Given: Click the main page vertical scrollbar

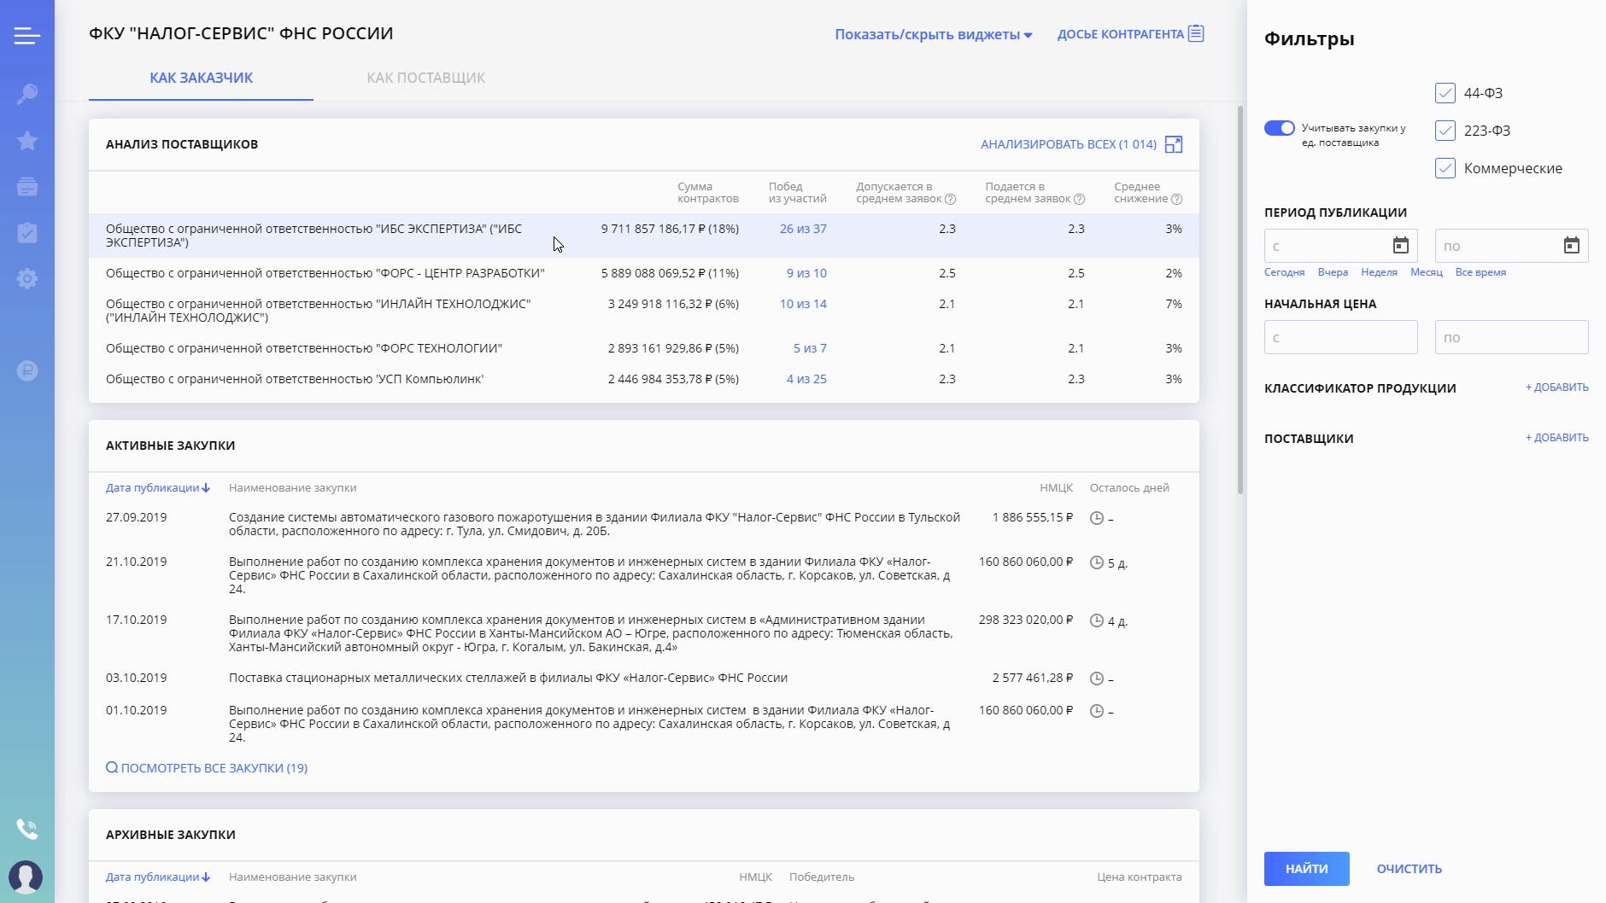Looking at the screenshot, I should point(1240,299).
